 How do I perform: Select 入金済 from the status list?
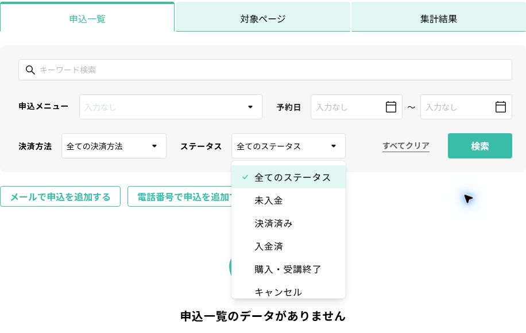(x=288, y=246)
